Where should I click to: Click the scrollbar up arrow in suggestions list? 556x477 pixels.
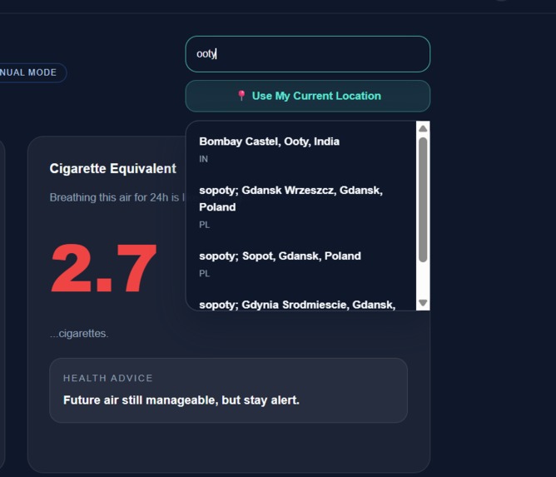[423, 128]
